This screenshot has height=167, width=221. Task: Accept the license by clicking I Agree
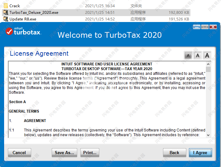tap(201, 153)
